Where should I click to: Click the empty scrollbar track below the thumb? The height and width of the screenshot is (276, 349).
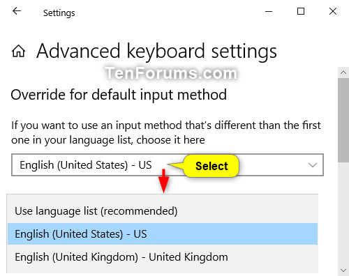pyautogui.click(x=343, y=214)
